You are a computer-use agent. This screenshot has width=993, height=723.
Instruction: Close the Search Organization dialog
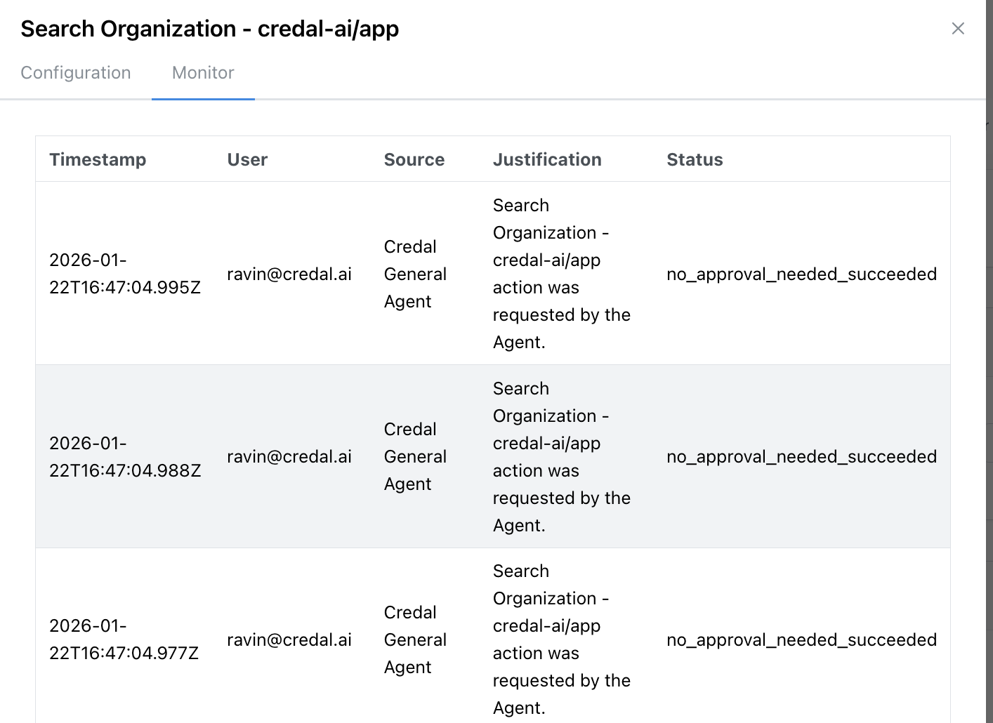coord(958,28)
